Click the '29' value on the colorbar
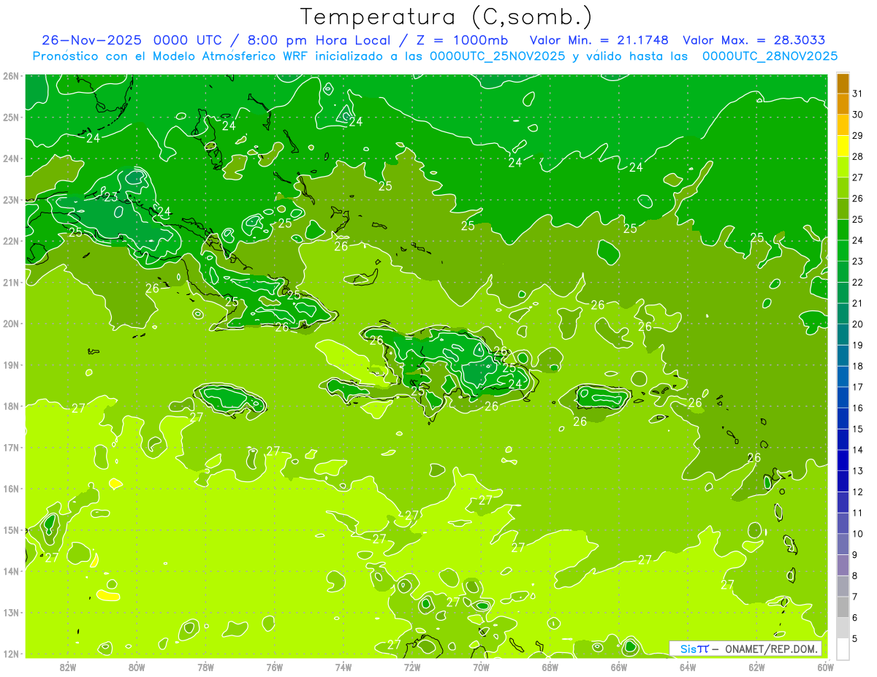The width and height of the screenshot is (877, 677). point(857,135)
